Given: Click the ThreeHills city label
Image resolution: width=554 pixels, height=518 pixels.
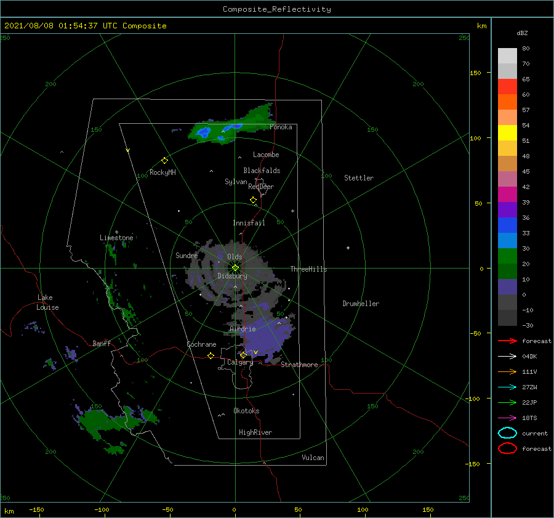Looking at the screenshot, I should point(308,269).
